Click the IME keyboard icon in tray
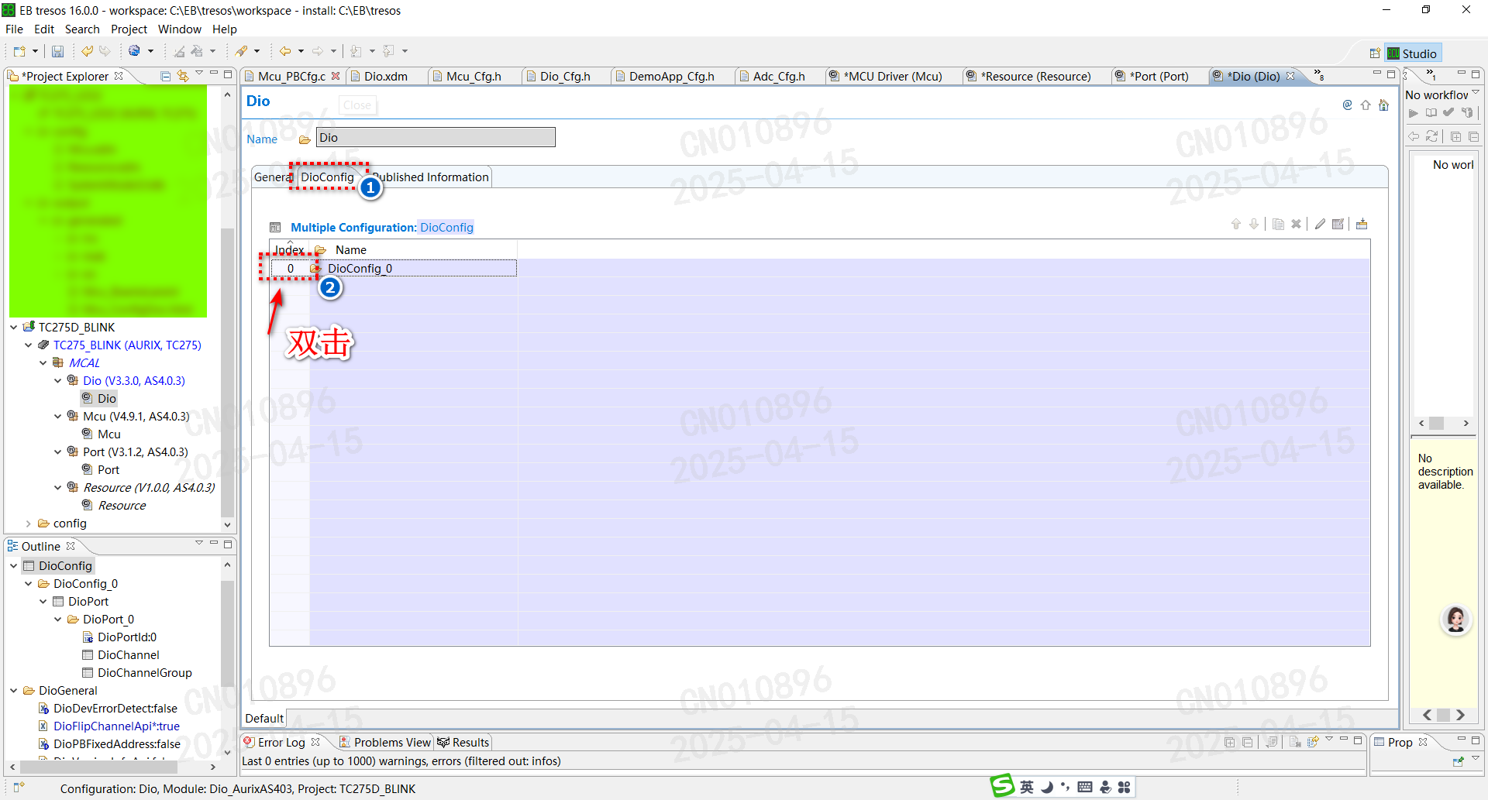The height and width of the screenshot is (800, 1488). tap(1085, 787)
